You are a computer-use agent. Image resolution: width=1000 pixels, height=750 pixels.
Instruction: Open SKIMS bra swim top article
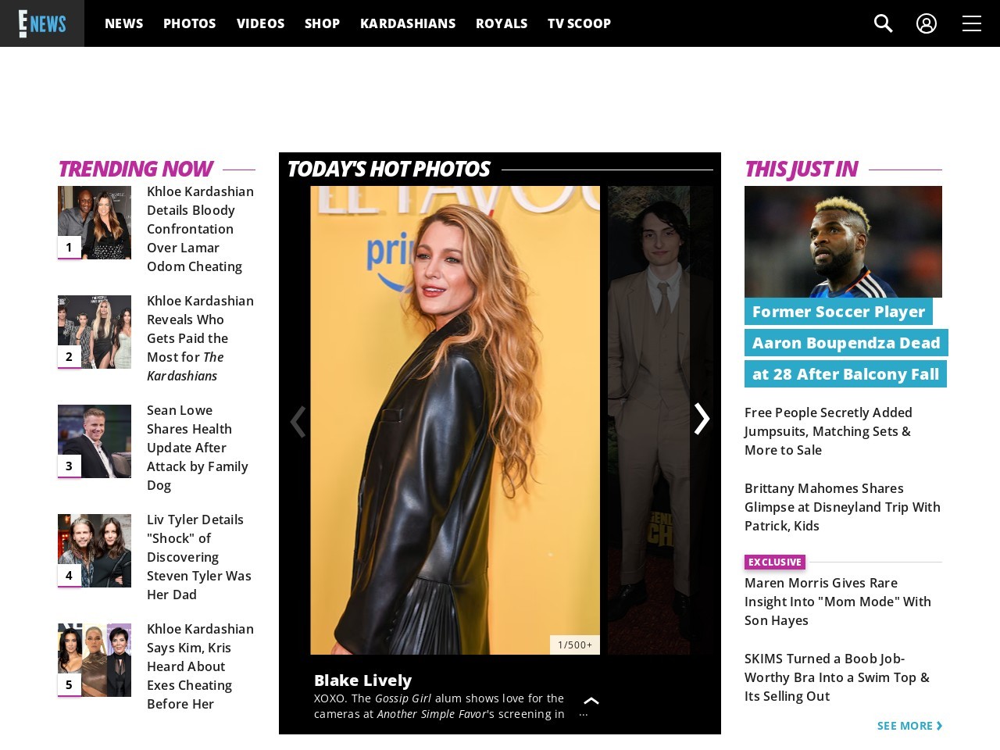(x=837, y=677)
